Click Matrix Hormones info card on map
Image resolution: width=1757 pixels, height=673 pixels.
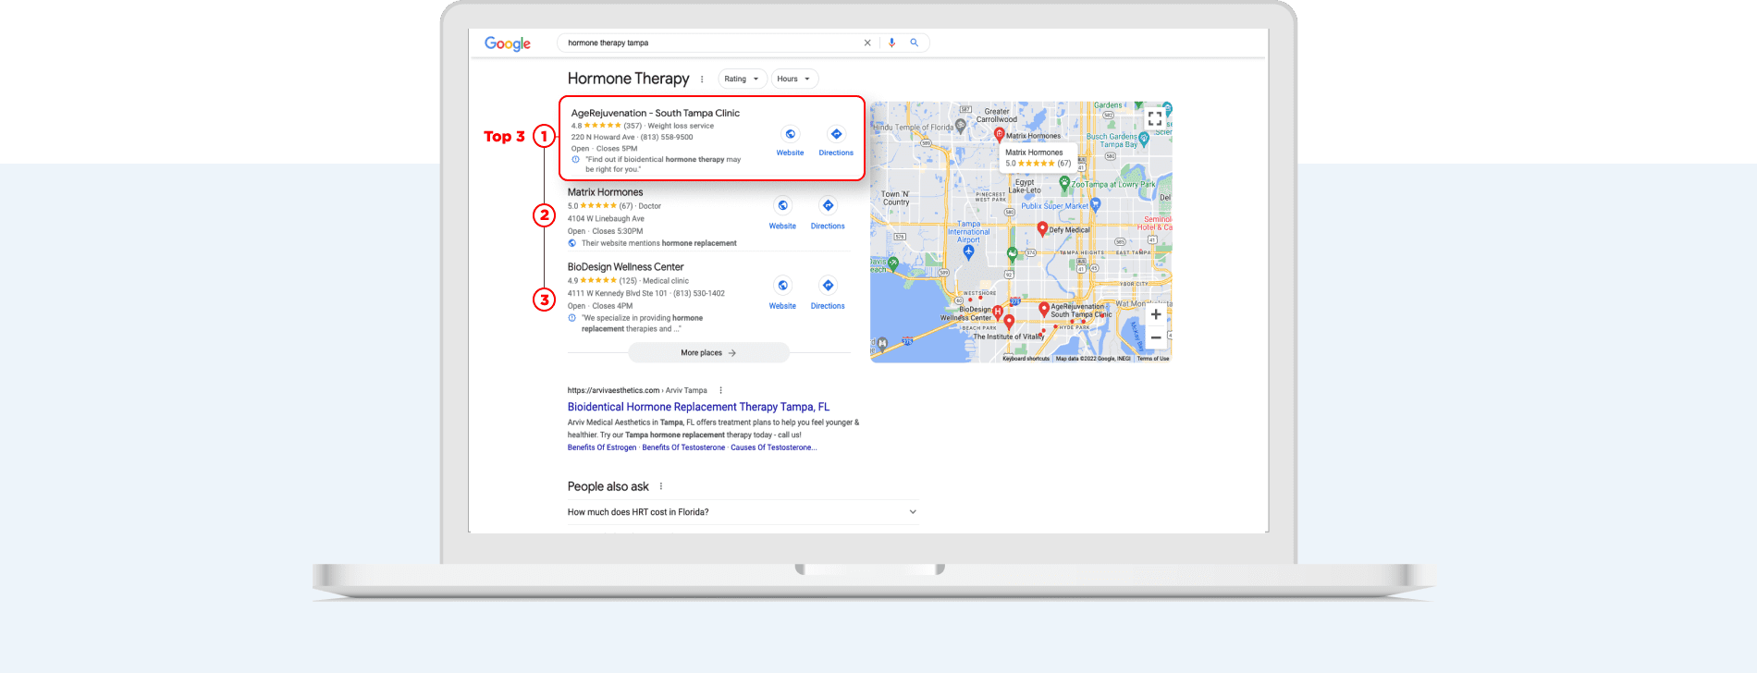[1038, 157]
